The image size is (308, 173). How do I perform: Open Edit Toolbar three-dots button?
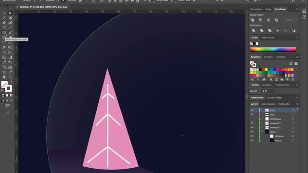coord(7,112)
